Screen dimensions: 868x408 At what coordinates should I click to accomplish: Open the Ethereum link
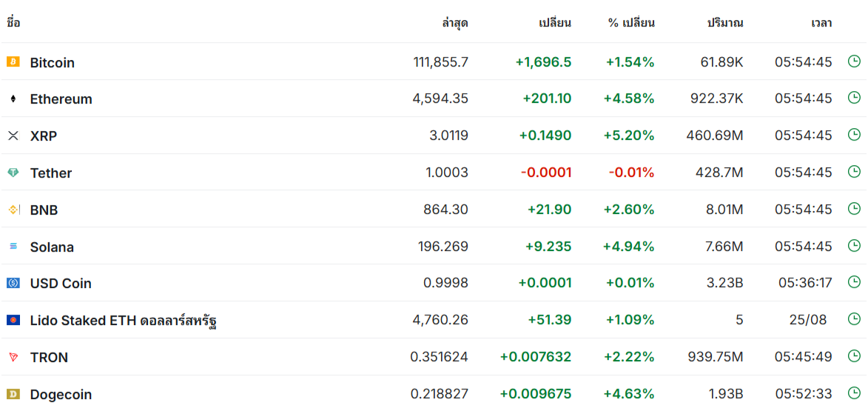pyautogui.click(x=61, y=99)
